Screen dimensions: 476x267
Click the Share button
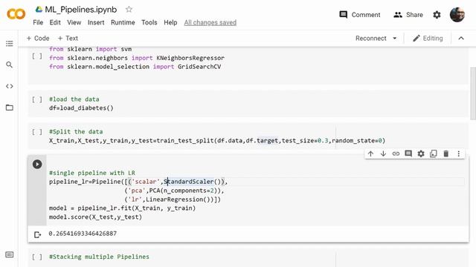(408, 15)
